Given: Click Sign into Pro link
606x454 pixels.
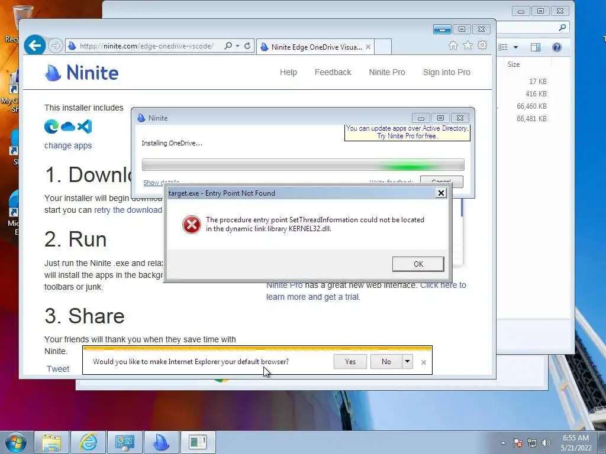Looking at the screenshot, I should (x=446, y=72).
